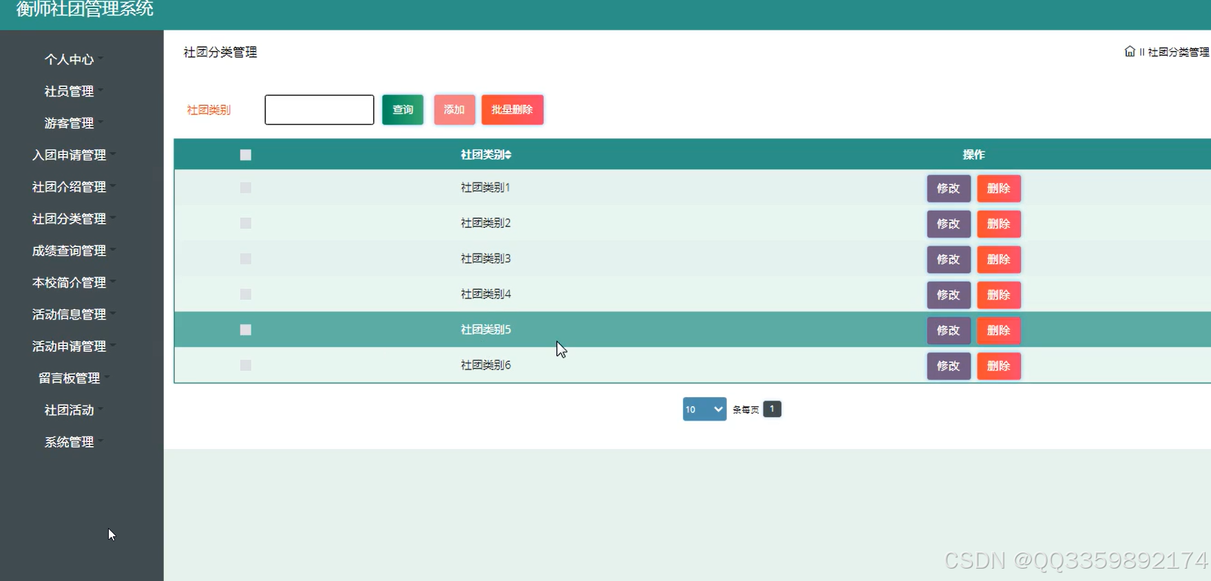The width and height of the screenshot is (1211, 581).
Task: Click the 操作 column header
Action: [x=973, y=155]
